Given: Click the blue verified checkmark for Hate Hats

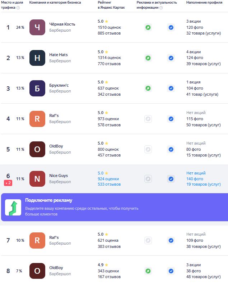Looking at the screenshot, I should pos(171,58).
